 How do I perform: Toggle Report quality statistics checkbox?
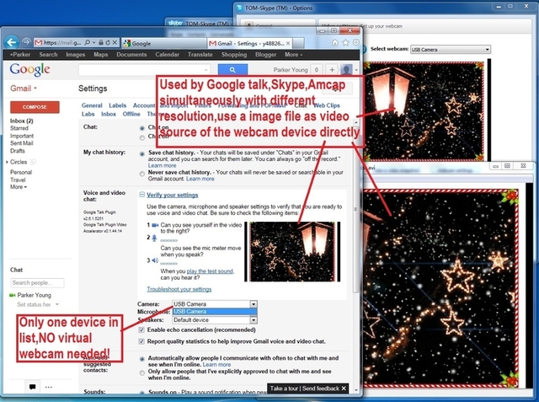pyautogui.click(x=141, y=341)
